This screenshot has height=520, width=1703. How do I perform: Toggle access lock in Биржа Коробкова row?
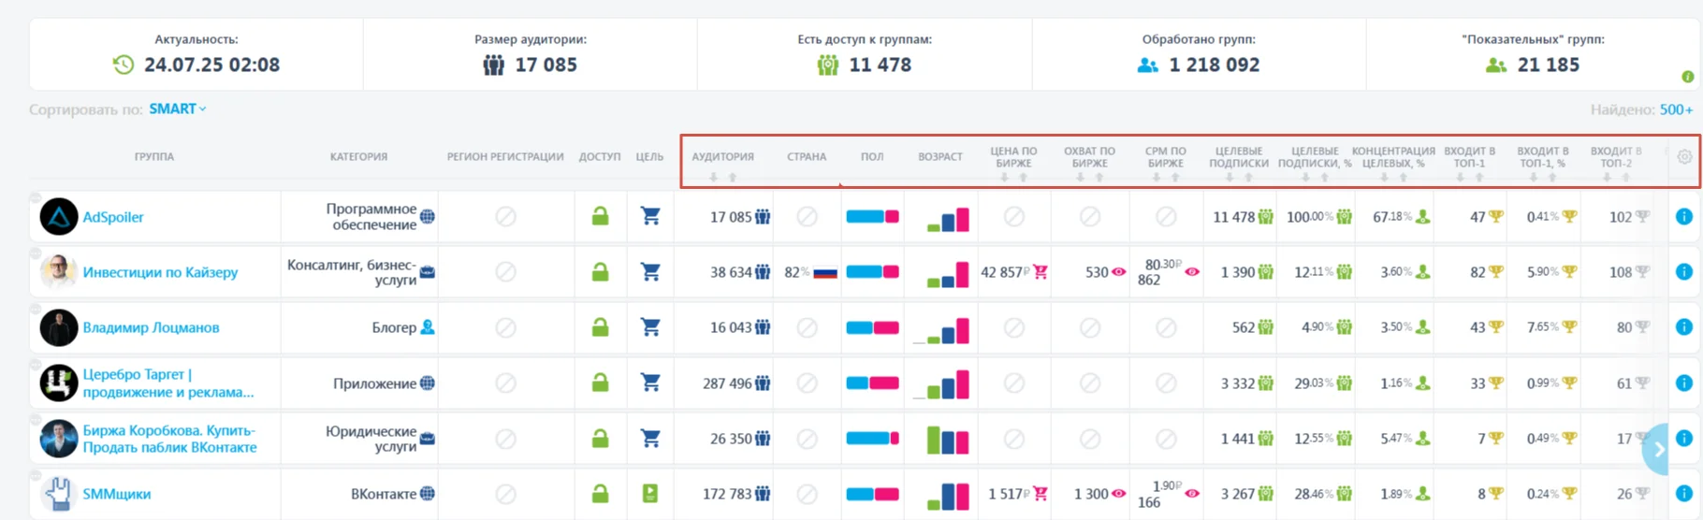click(x=600, y=439)
